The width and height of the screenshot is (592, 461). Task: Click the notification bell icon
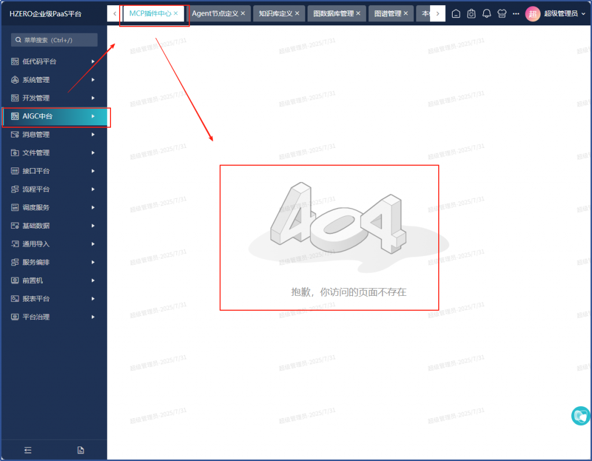487,13
